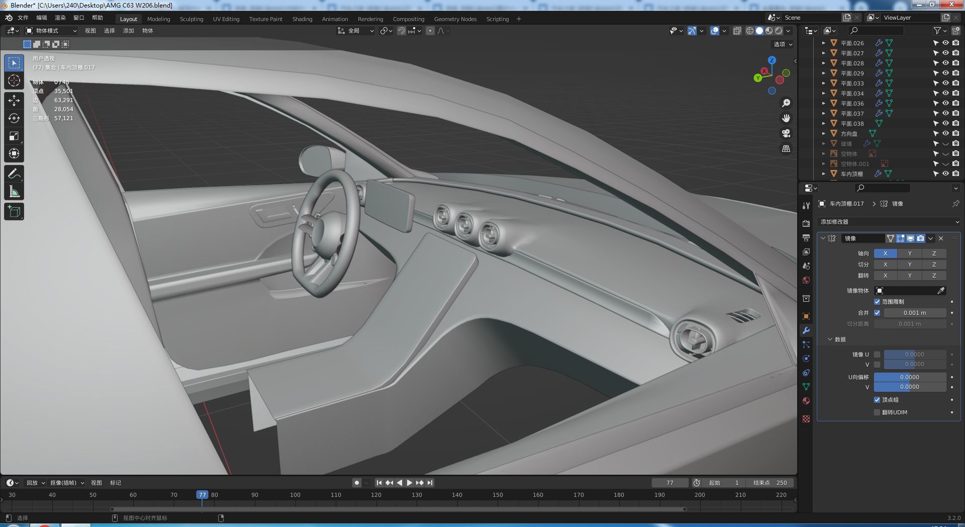
Task: Disable the 范围限制 clipping checkbox
Action: click(x=877, y=302)
